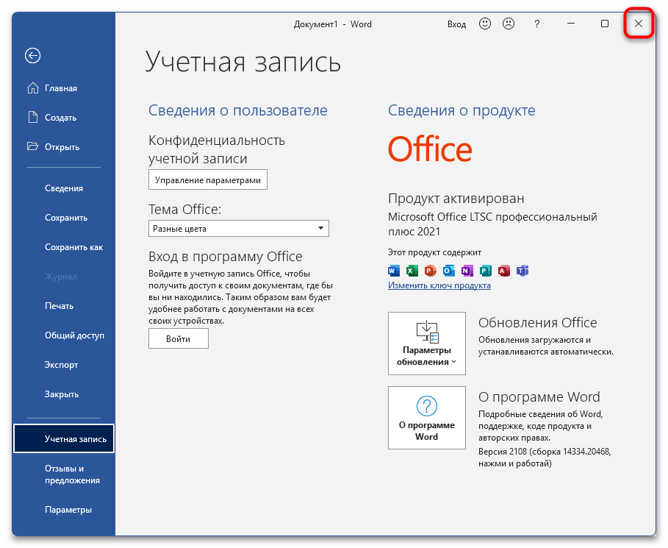668x548 pixels.
Task: Click the Office updates icon
Action: click(427, 332)
